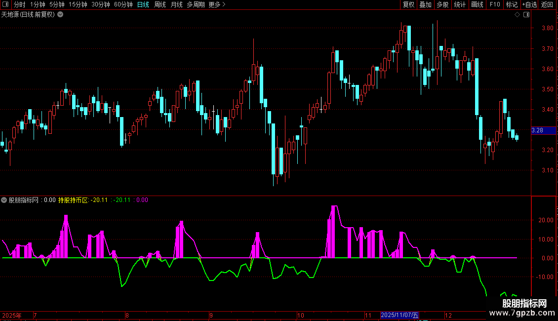Click 返回 to go back
The image size is (558, 321).
[547, 4]
